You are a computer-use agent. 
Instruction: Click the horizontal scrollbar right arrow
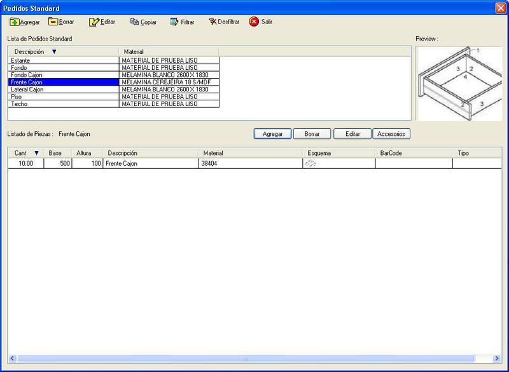(x=497, y=358)
